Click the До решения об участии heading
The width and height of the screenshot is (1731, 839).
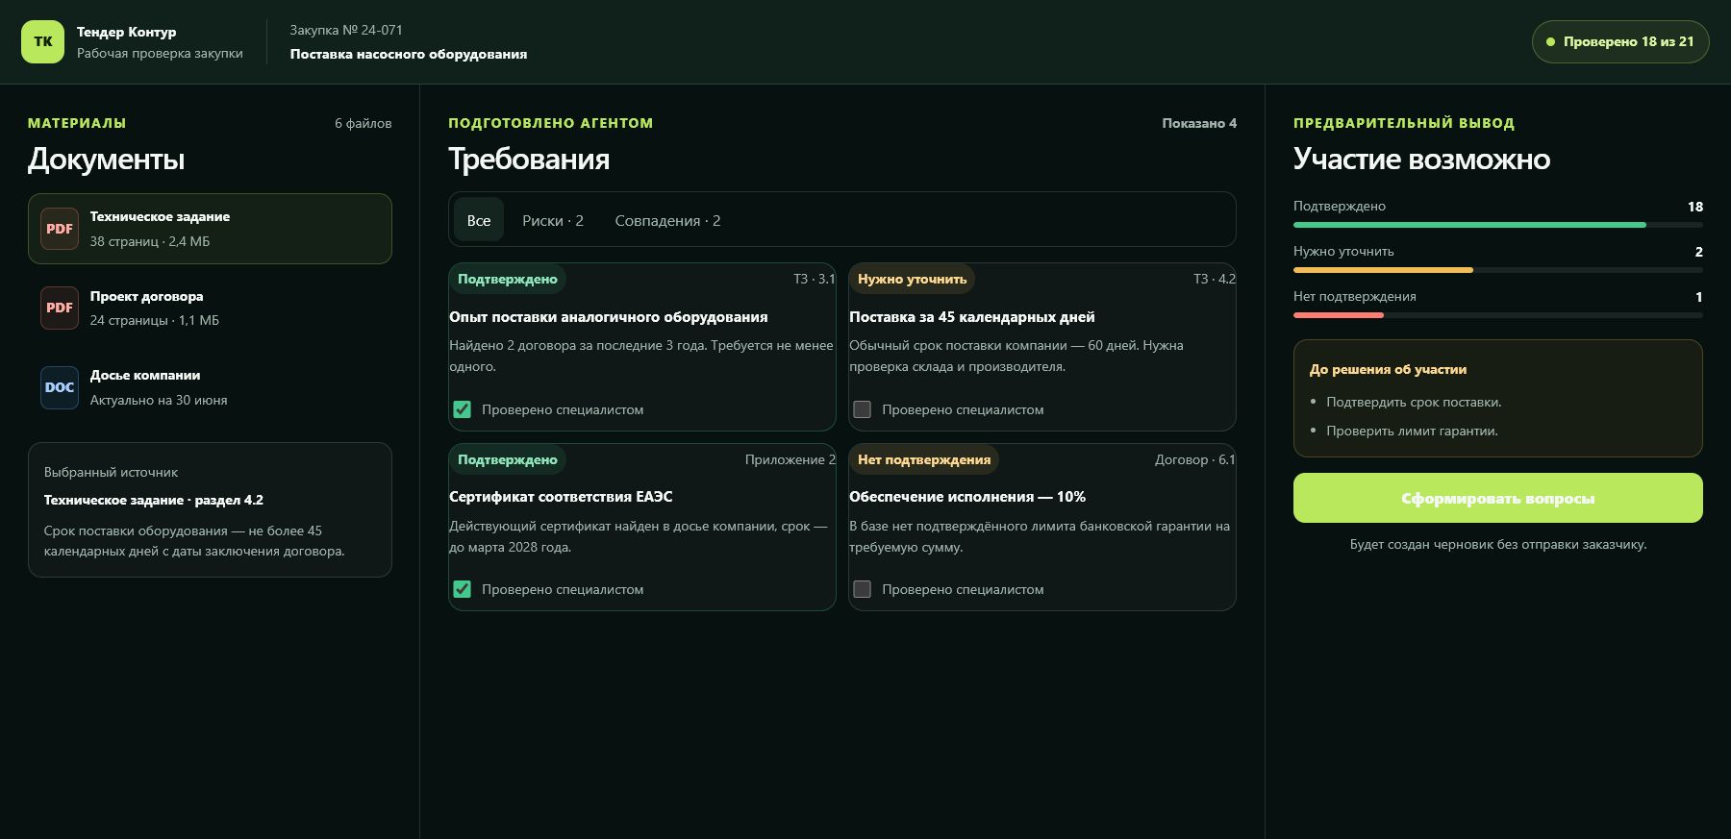tap(1388, 369)
